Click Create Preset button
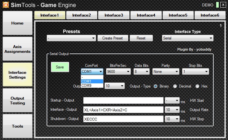Screen dimensions: 228x140 (113, 38)
